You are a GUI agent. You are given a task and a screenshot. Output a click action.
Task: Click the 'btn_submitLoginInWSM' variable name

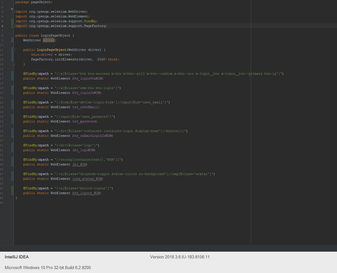92,136
